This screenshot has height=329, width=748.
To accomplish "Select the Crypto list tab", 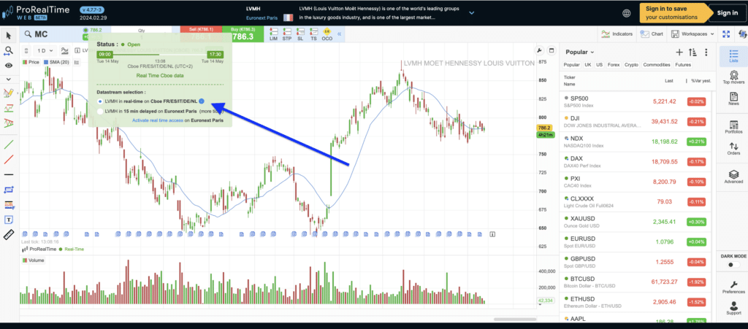I will pyautogui.click(x=631, y=65).
